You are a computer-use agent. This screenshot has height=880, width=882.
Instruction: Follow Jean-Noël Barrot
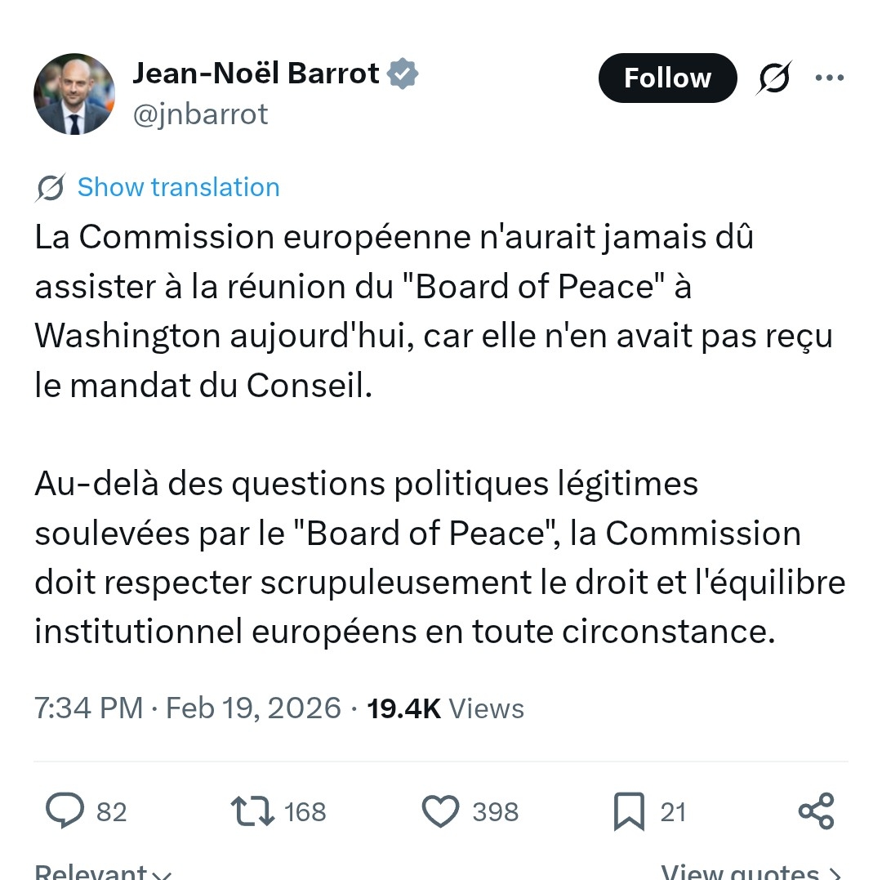point(667,78)
